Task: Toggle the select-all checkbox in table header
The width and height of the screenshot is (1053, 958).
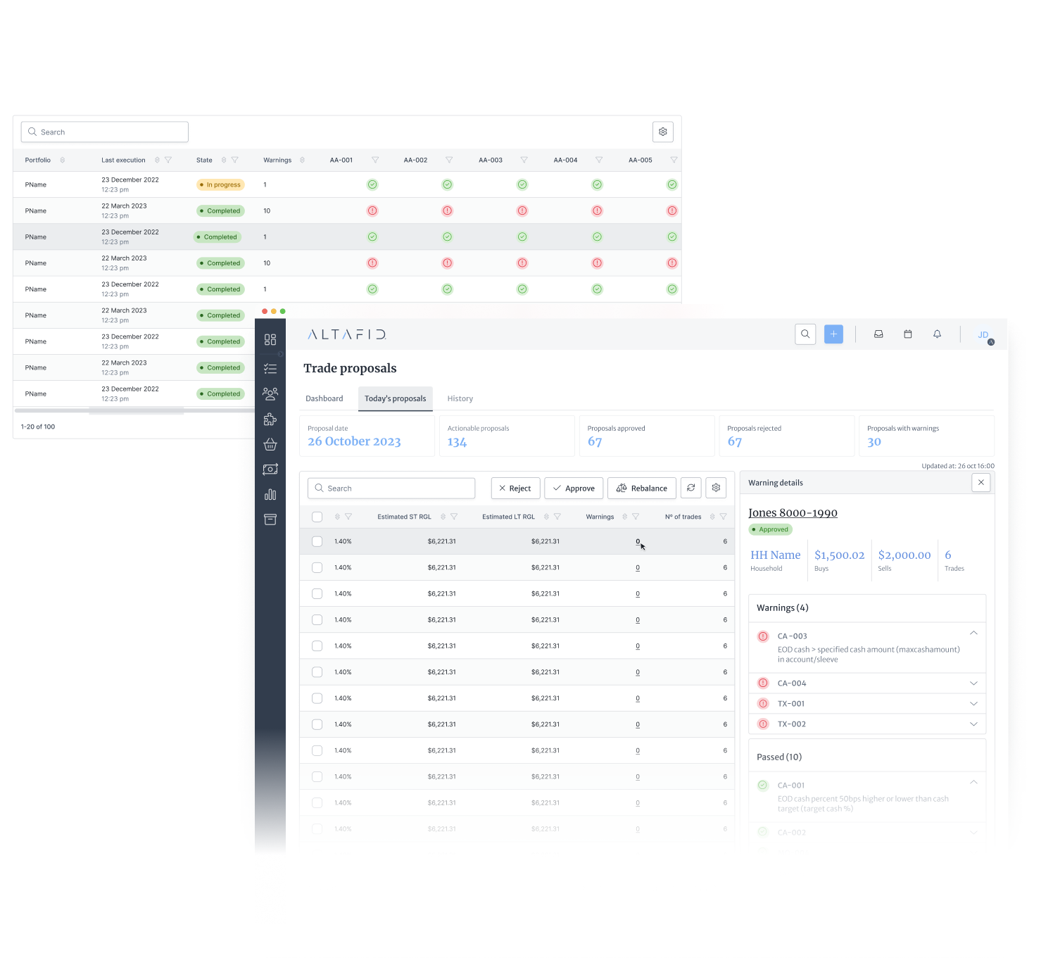Action: [317, 517]
